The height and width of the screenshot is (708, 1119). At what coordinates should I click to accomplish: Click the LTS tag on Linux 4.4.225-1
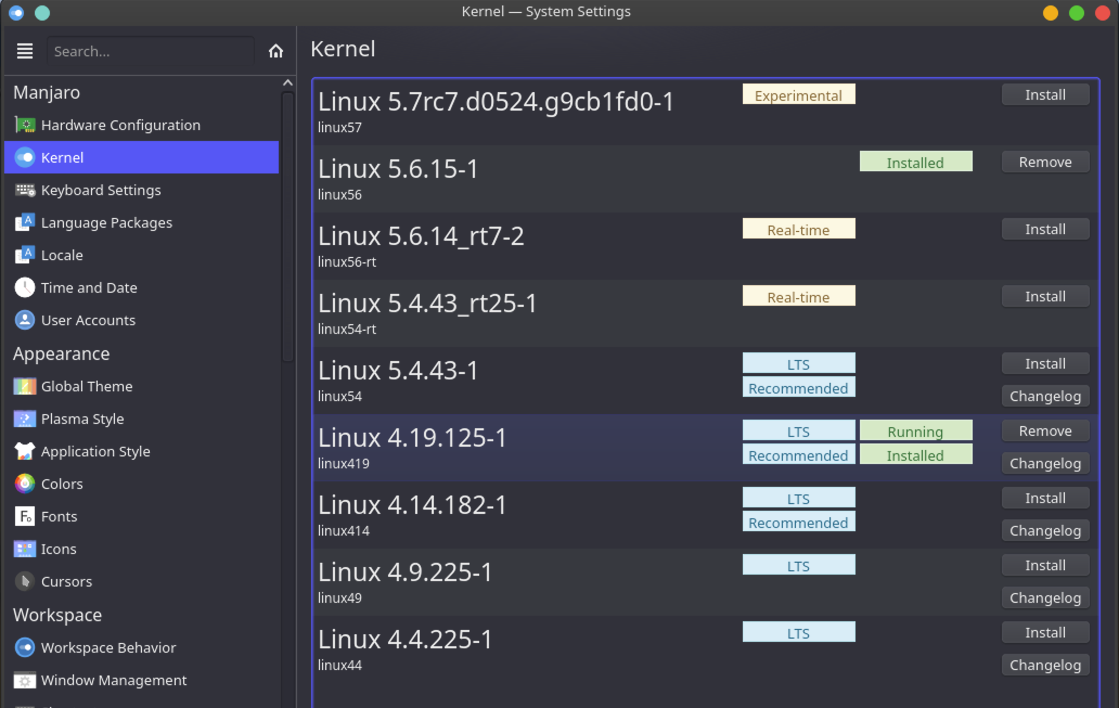tap(799, 632)
